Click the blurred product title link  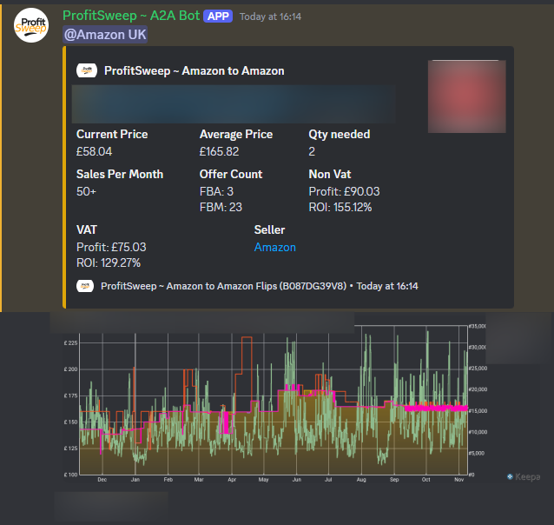234,104
